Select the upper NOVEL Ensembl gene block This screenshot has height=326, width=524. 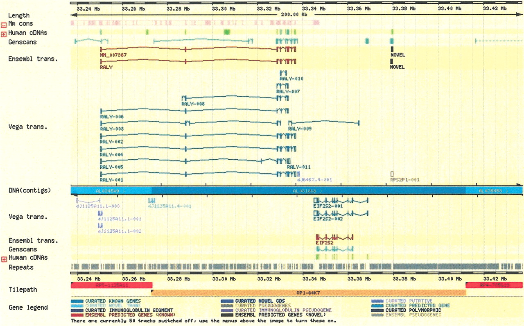click(x=392, y=49)
